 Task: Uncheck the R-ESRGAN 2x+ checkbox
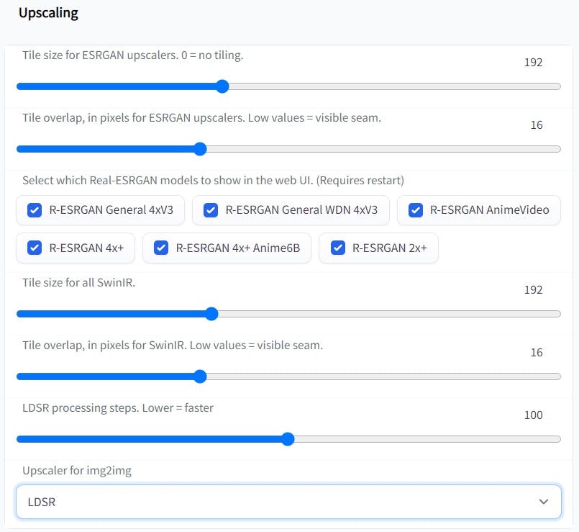click(x=338, y=248)
